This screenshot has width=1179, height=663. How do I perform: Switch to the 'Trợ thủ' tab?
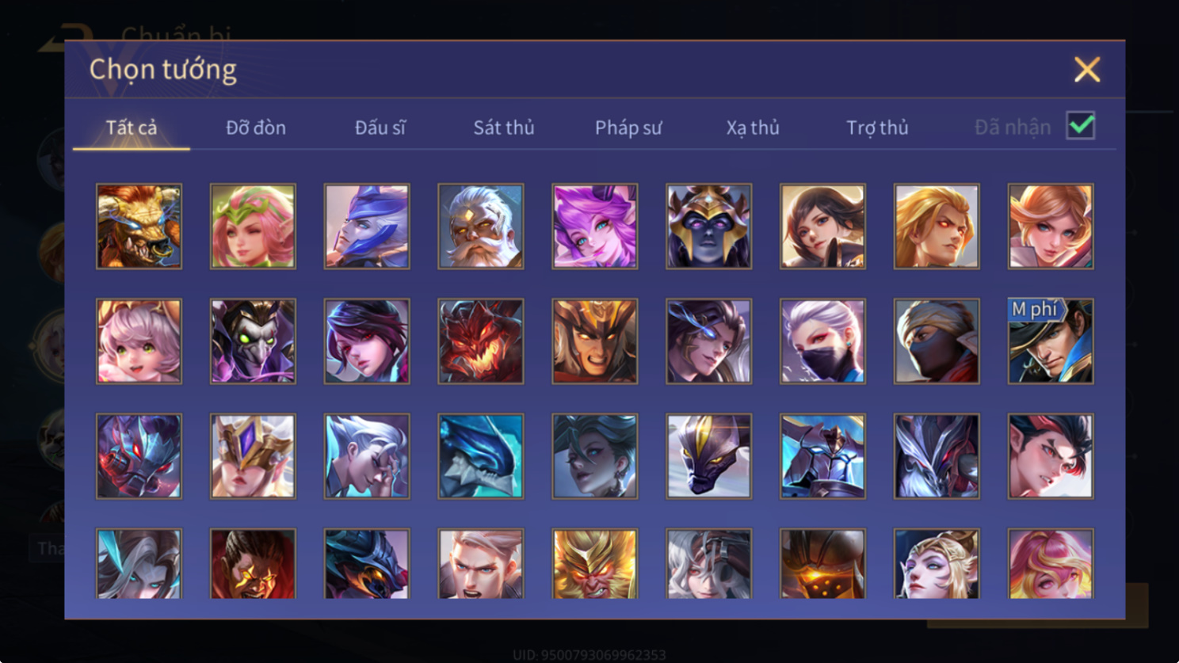pos(877,128)
